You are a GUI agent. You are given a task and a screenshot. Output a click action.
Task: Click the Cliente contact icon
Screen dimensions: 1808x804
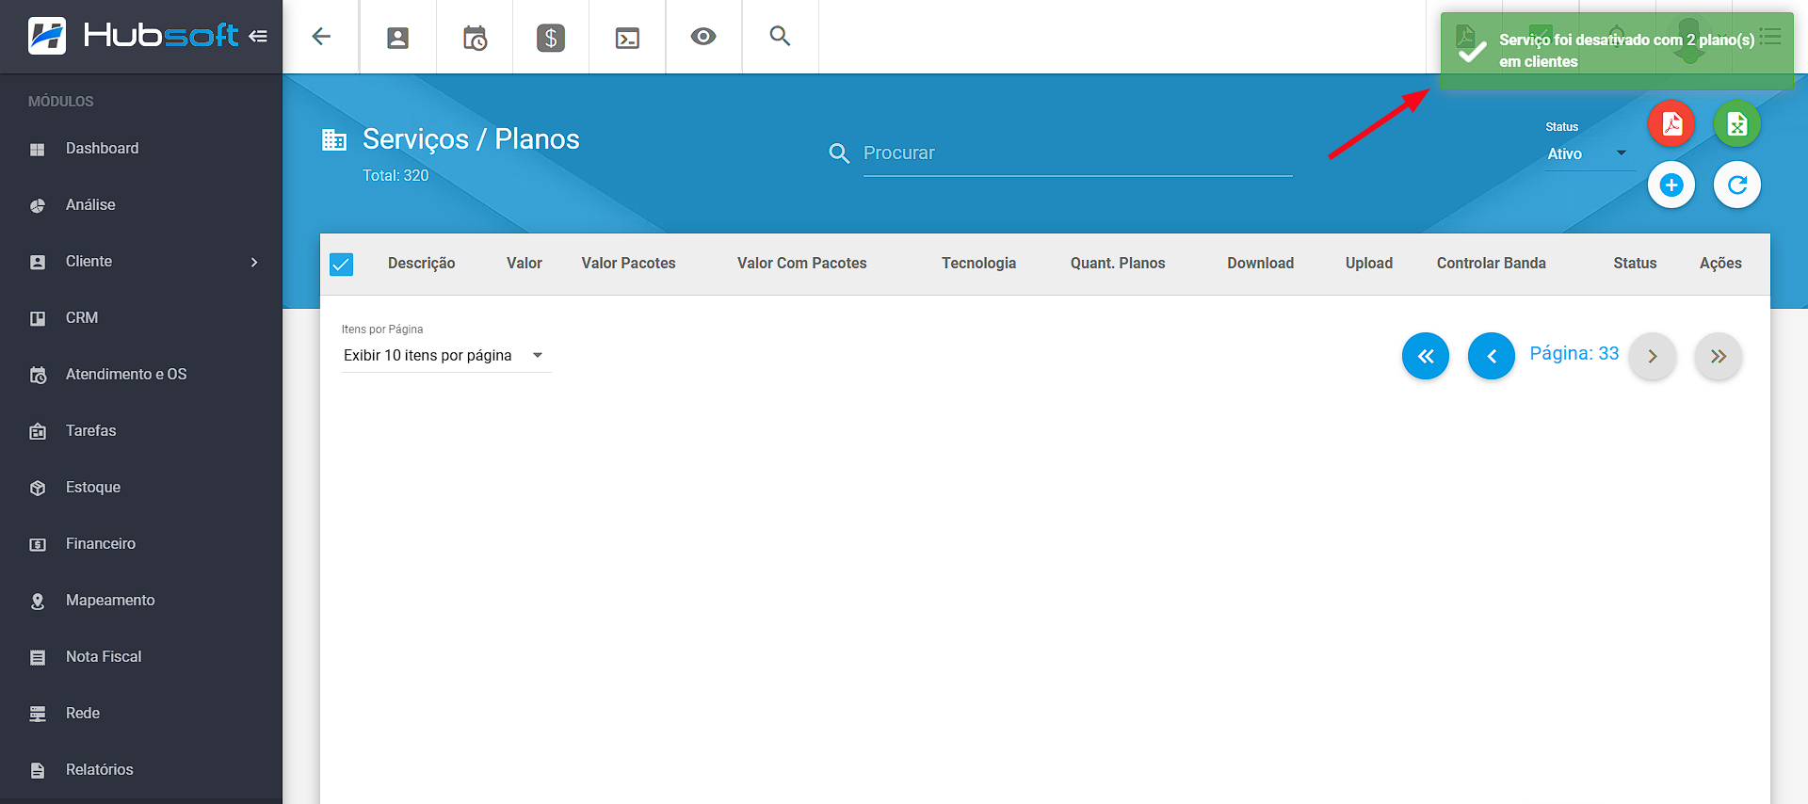click(38, 263)
